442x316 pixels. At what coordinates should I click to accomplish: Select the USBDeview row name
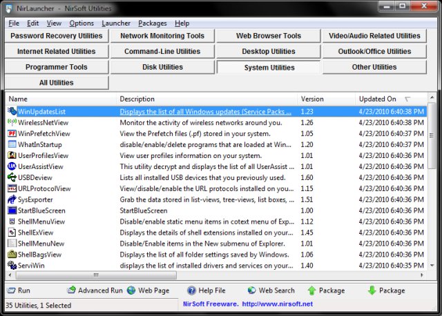click(x=35, y=177)
